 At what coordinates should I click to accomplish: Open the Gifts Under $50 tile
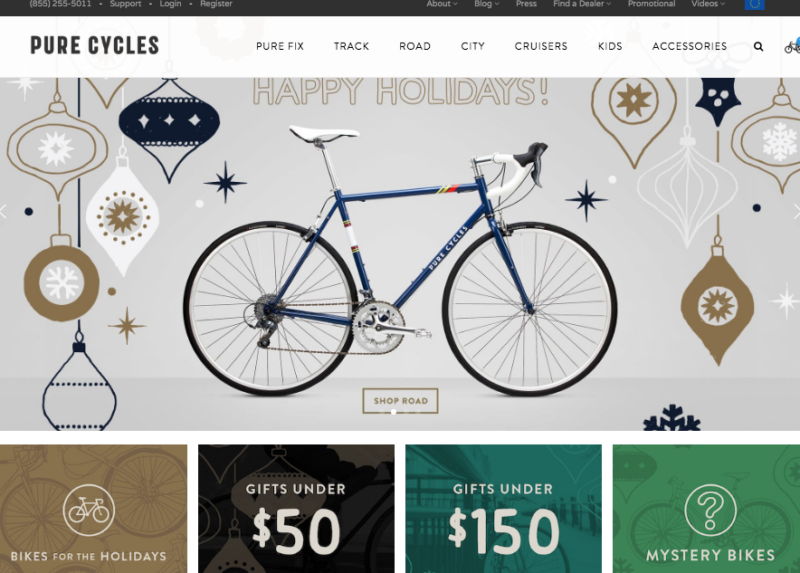(x=296, y=509)
